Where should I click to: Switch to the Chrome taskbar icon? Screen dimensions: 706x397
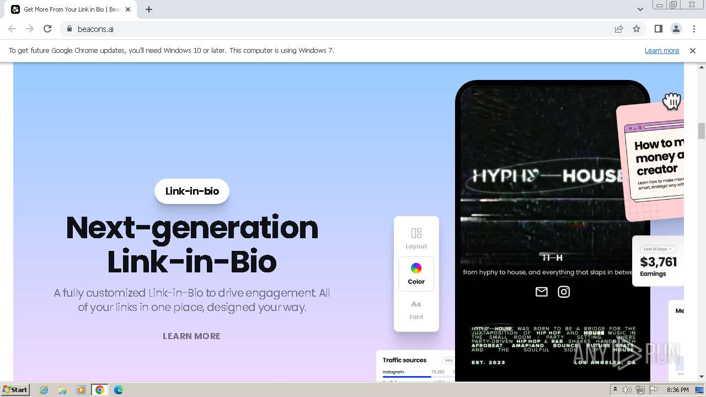pyautogui.click(x=100, y=390)
